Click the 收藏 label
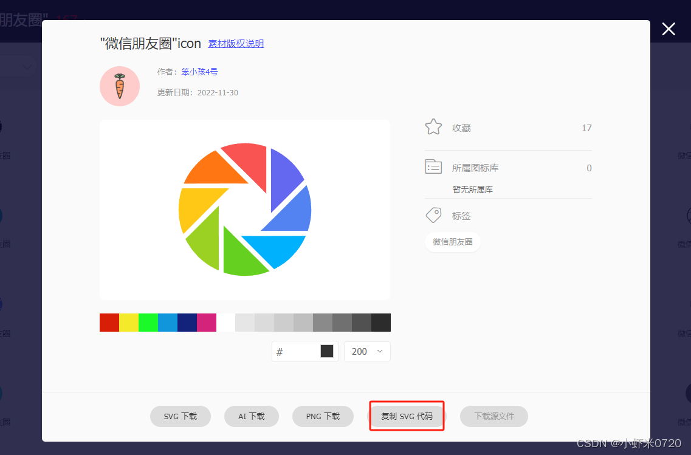 point(461,128)
